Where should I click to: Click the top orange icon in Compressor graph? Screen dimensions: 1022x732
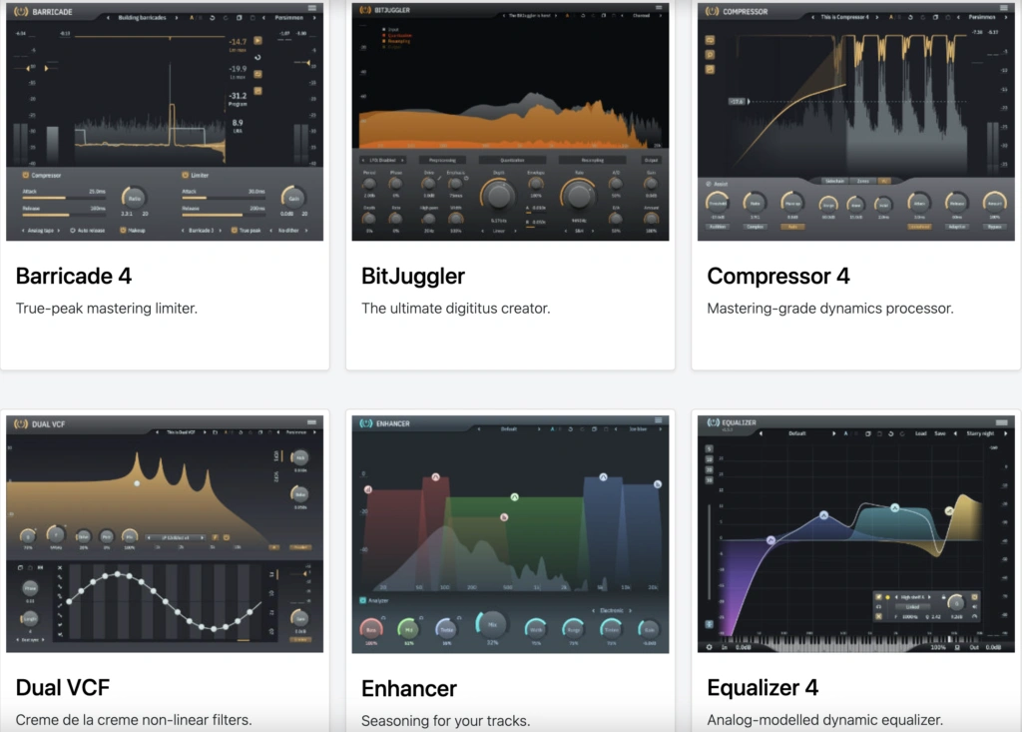pos(710,40)
